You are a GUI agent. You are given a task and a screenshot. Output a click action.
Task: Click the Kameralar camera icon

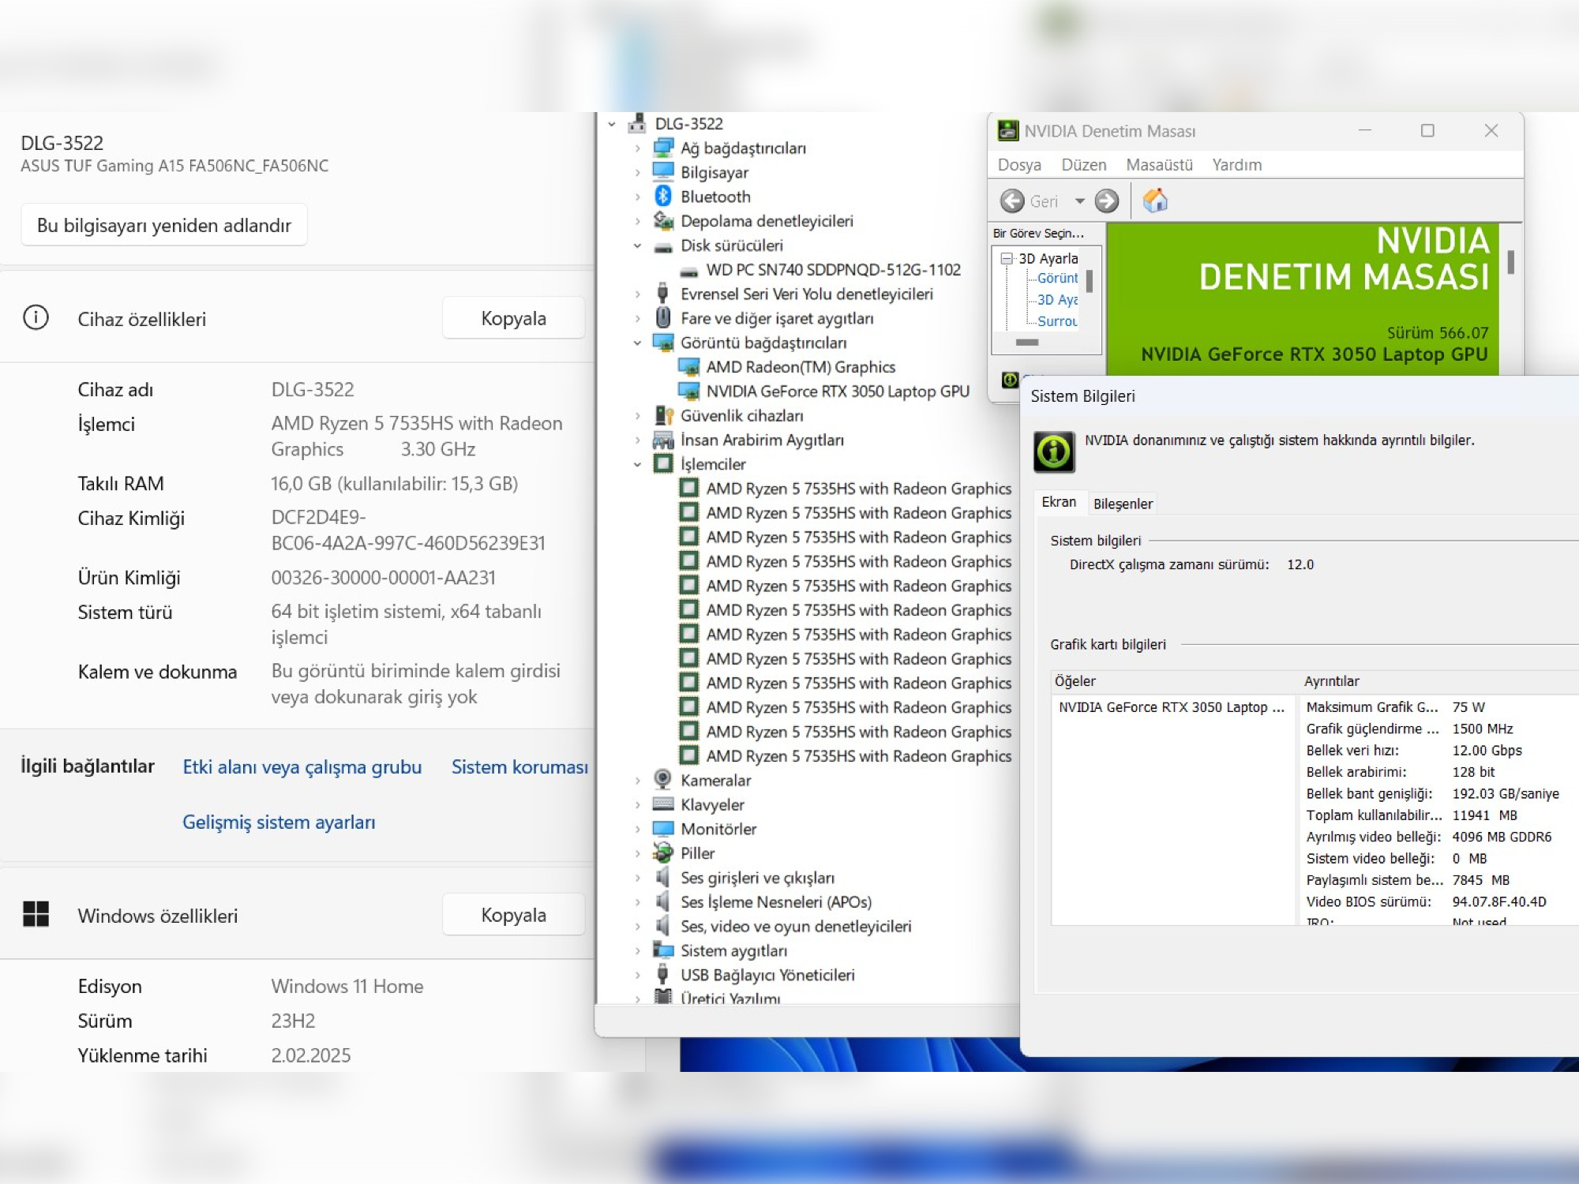tap(663, 780)
